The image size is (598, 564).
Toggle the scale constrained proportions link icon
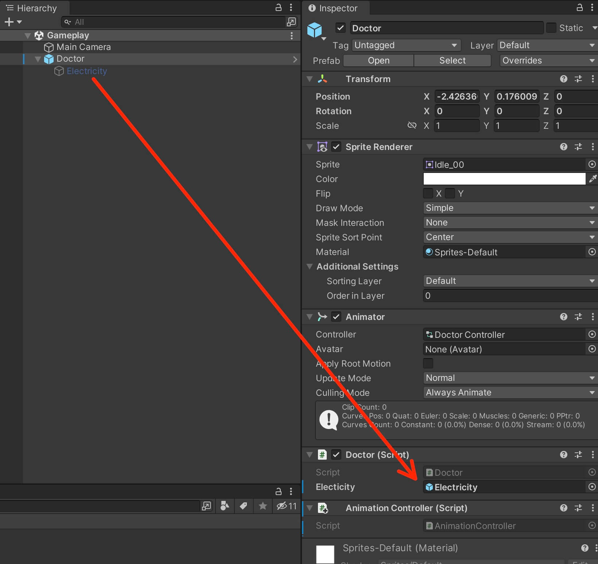(412, 125)
